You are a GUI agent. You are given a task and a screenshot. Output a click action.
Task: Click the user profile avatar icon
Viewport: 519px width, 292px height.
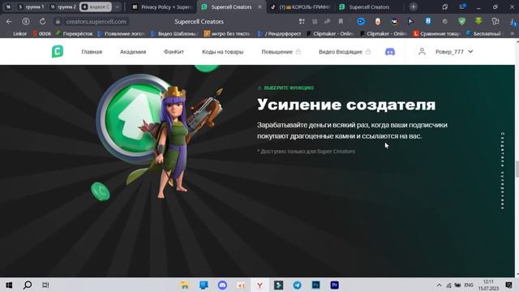[x=422, y=52]
